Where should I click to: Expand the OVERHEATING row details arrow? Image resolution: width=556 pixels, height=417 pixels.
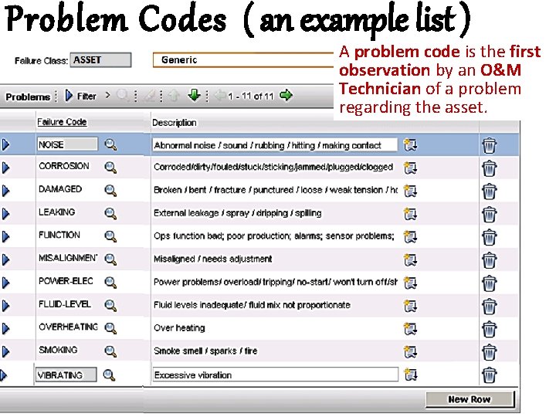pyautogui.click(x=5, y=329)
